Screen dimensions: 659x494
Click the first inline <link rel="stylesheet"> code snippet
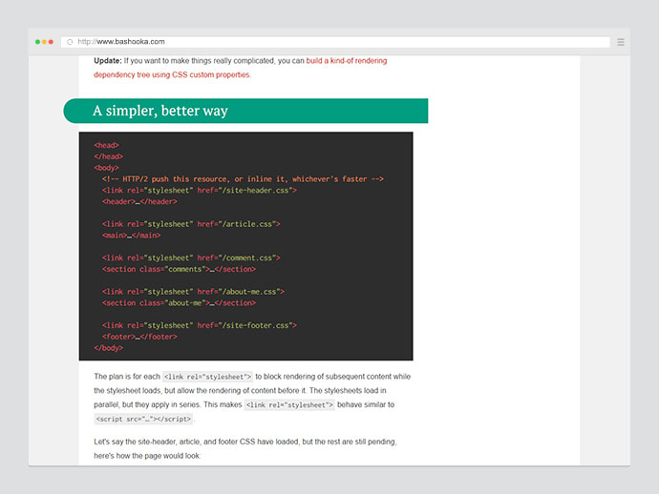click(207, 377)
